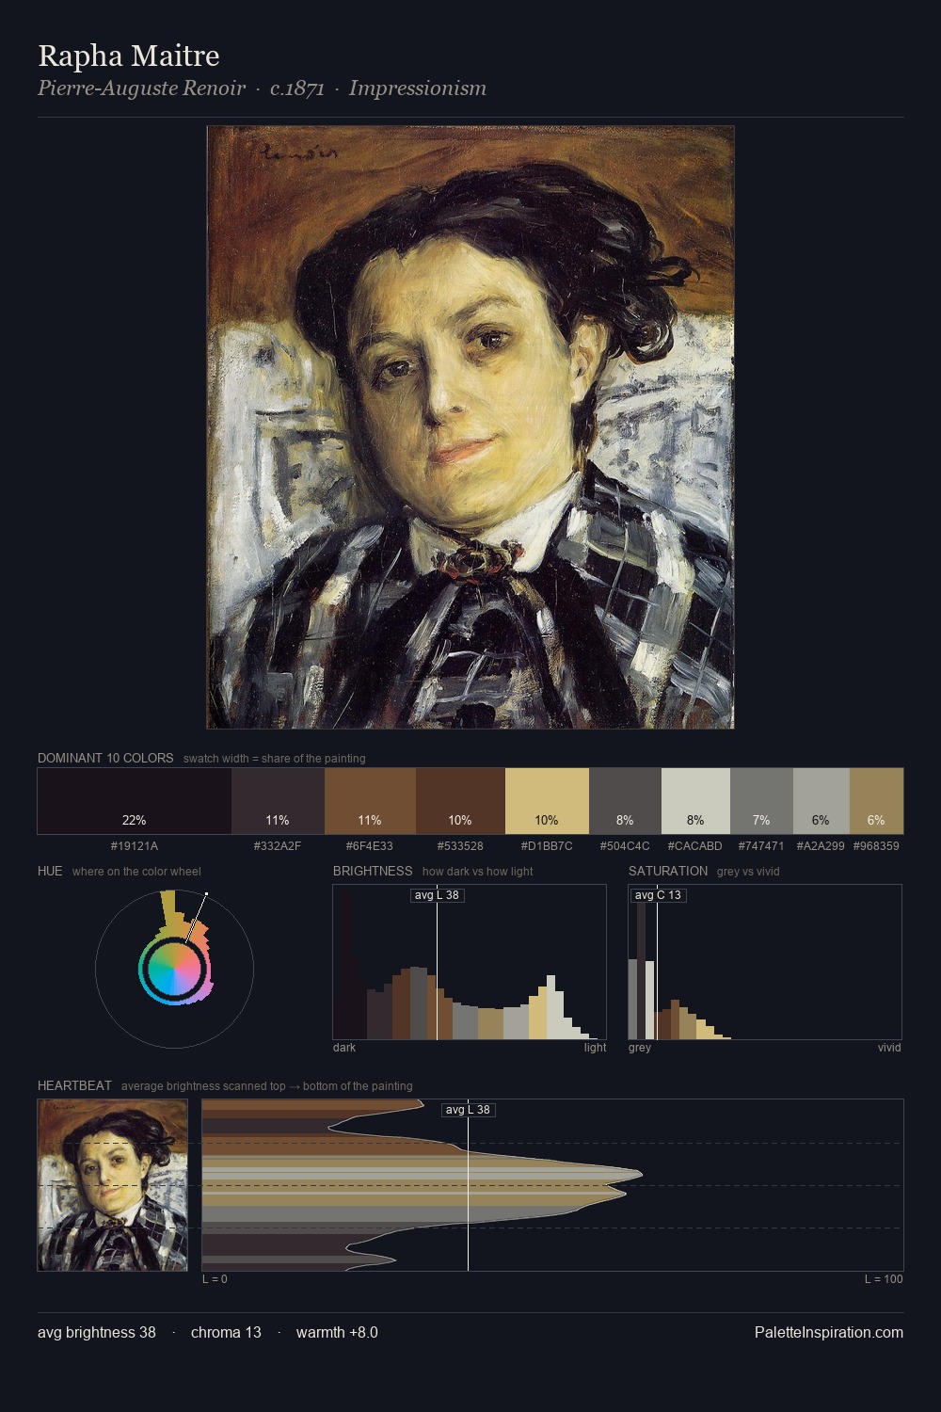Click 'how dark vs how light' caption

pyautogui.click(x=477, y=872)
